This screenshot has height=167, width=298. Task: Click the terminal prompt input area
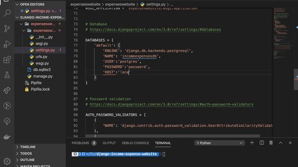pos(164,154)
